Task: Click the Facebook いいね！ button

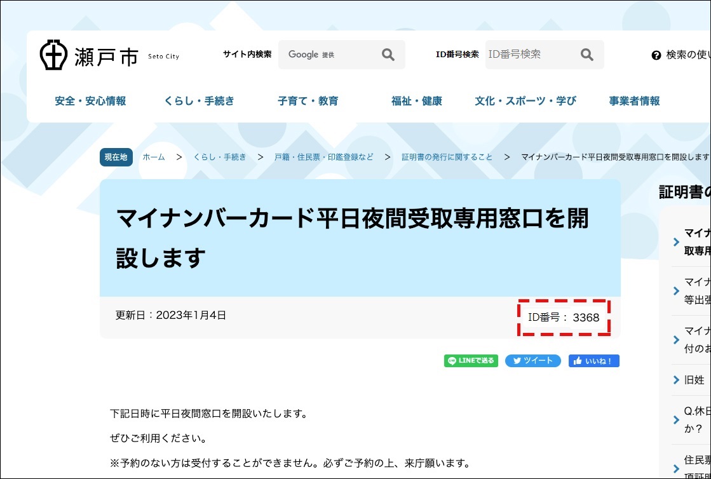Action: click(594, 361)
